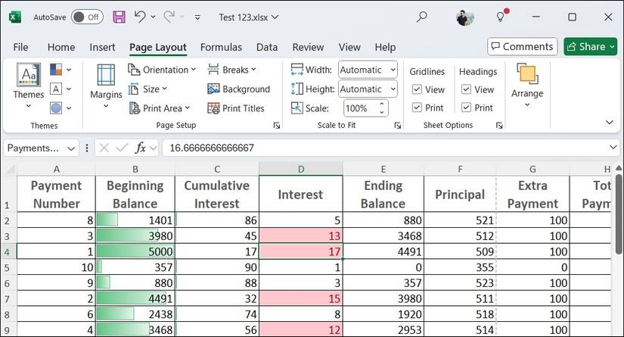Image resolution: width=624 pixels, height=337 pixels.
Task: Uncheck Headings Print checkbox
Action: 466,108
